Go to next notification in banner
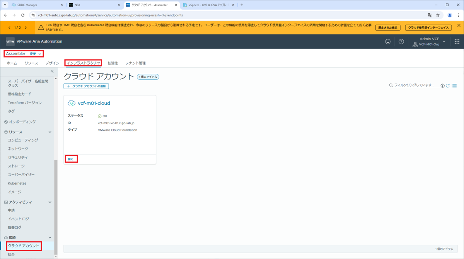This screenshot has height=259, width=464. [25, 27]
